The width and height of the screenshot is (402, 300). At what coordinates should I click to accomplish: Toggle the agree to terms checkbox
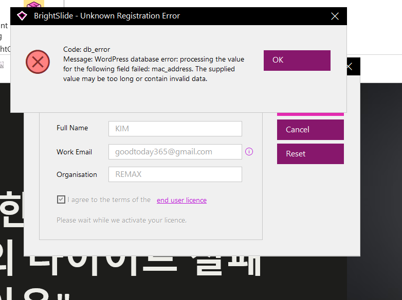click(x=61, y=199)
